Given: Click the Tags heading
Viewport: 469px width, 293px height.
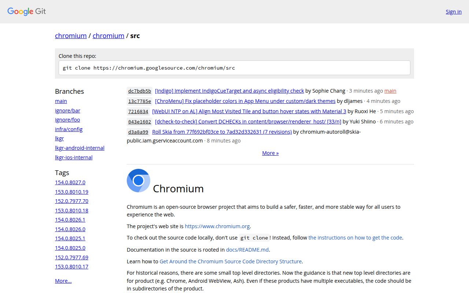Looking at the screenshot, I should [x=62, y=173].
